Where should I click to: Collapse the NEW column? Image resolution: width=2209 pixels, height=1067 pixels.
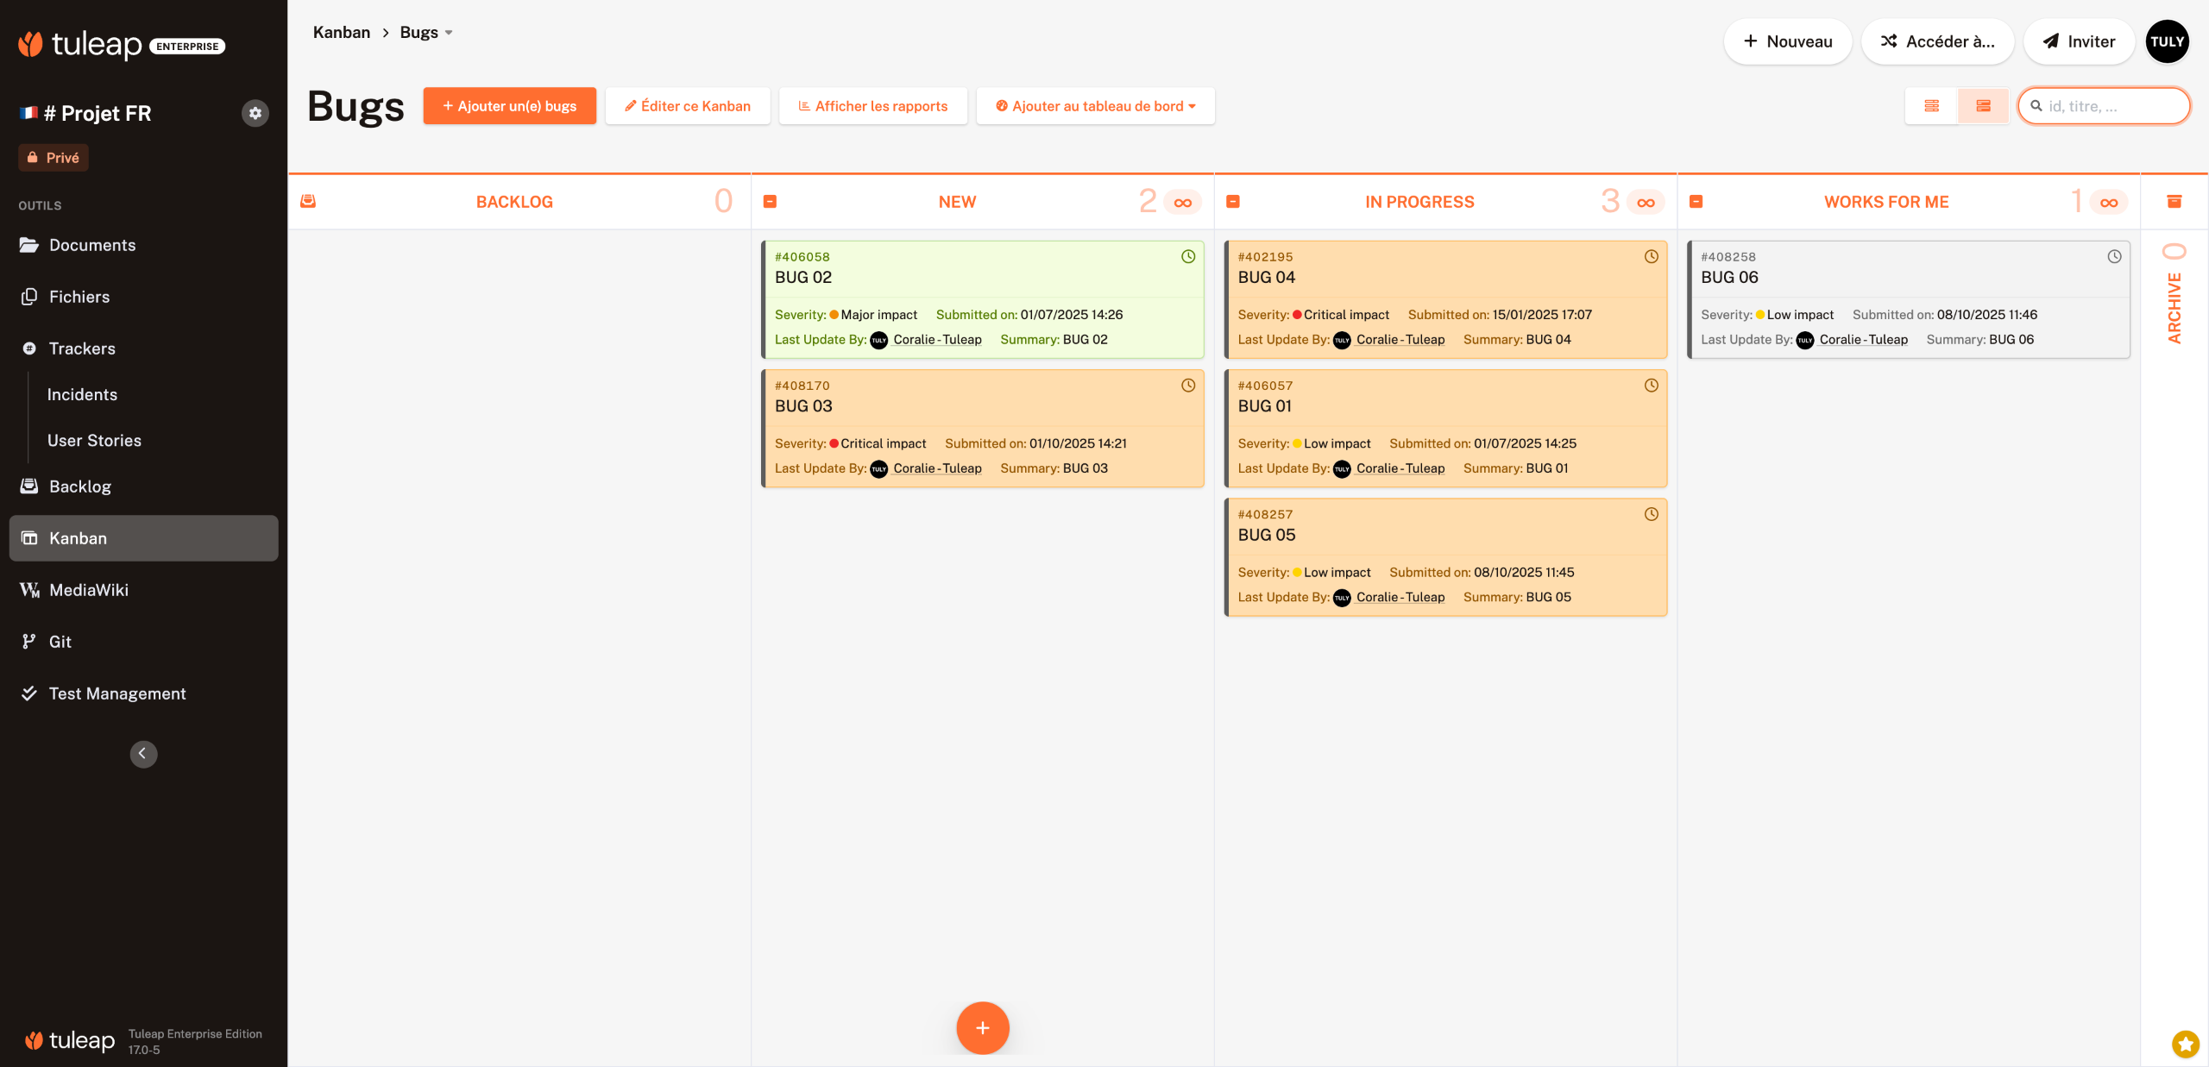point(771,202)
